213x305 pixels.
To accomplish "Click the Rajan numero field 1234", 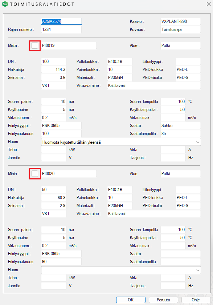I will (61, 29).
